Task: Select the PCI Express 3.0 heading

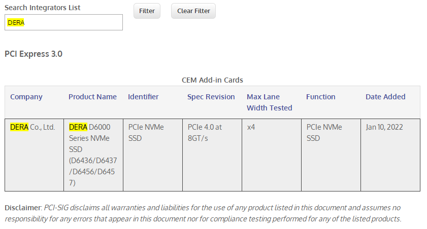Action: tap(34, 54)
